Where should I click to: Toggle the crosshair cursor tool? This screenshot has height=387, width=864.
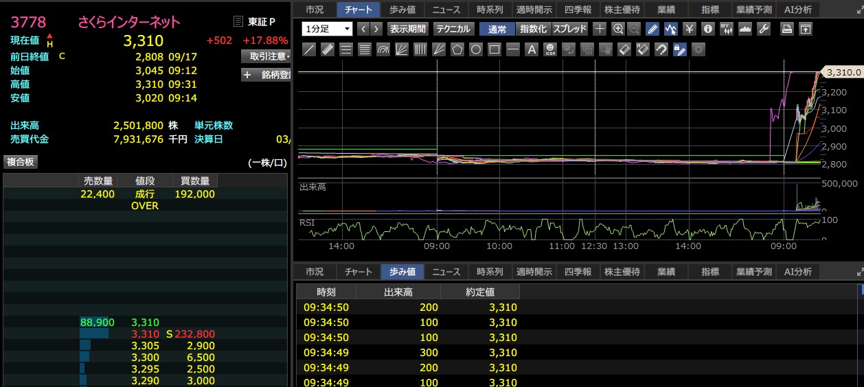coord(600,29)
